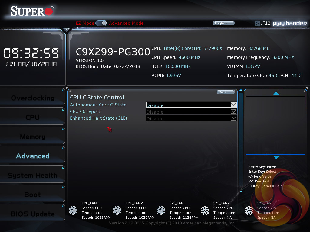Click the date FRI 08/10/2018
The image size is (310, 232).
(31, 64)
